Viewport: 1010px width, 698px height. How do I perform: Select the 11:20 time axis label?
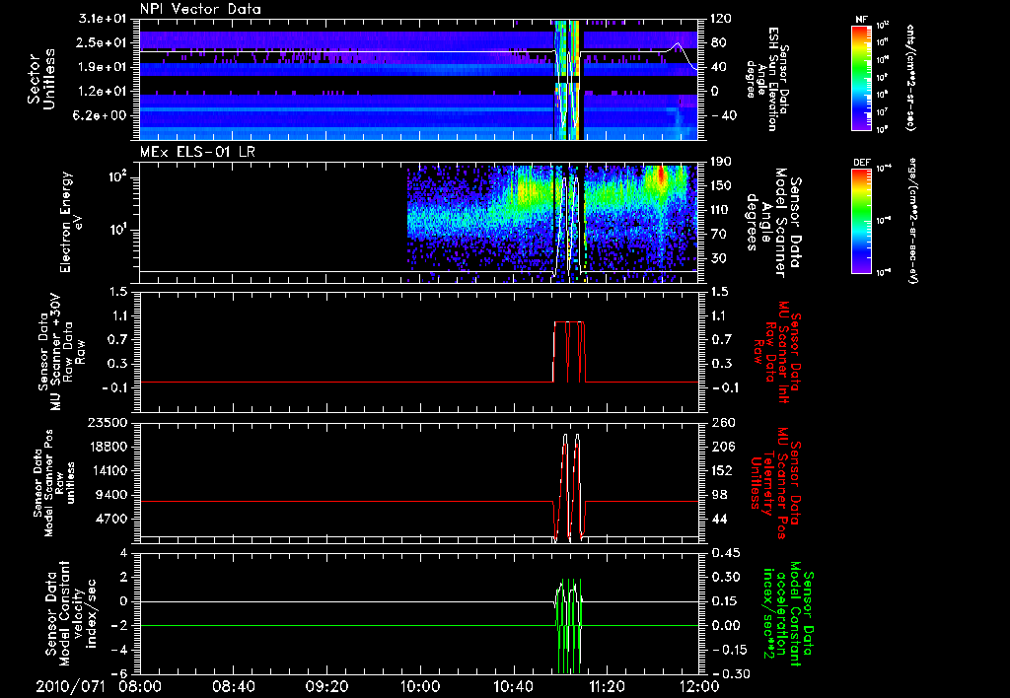pos(607,684)
